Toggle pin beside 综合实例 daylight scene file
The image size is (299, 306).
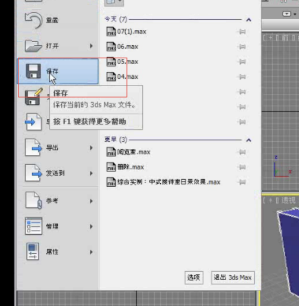[x=242, y=182]
